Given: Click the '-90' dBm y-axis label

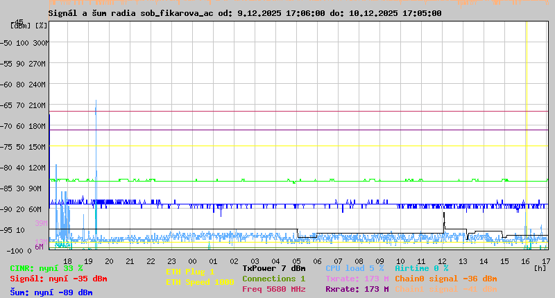Looking at the screenshot, I should pyautogui.click(x=6, y=209).
